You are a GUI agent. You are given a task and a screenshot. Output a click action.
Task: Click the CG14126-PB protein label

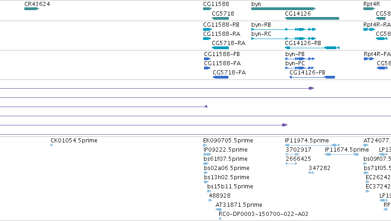pos(307,73)
